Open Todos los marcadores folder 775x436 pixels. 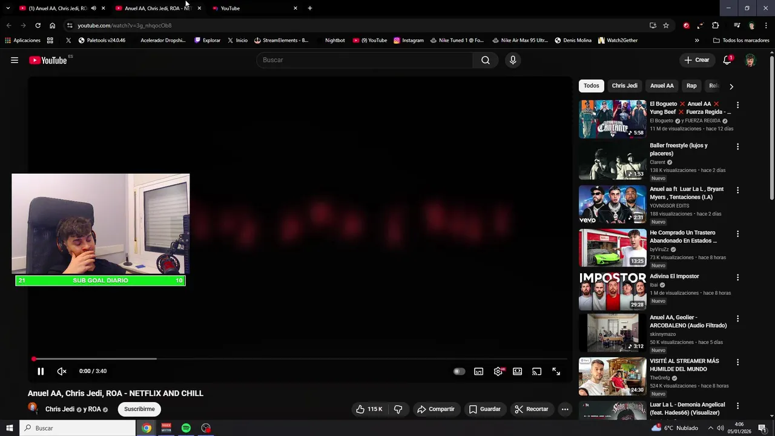click(x=741, y=41)
